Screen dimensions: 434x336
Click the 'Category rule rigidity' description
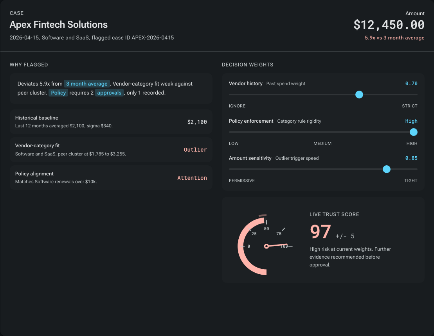(x=299, y=121)
